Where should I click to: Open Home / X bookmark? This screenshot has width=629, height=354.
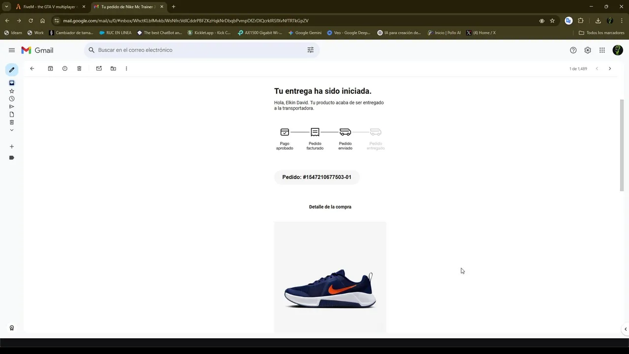click(x=481, y=33)
